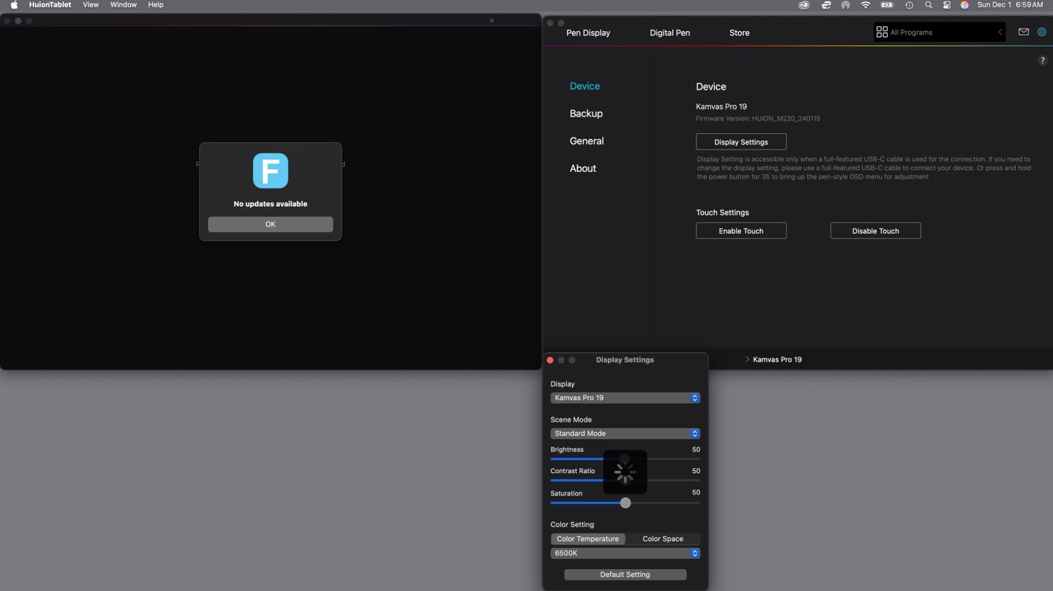Open the Time Machine menu bar icon

click(x=909, y=5)
